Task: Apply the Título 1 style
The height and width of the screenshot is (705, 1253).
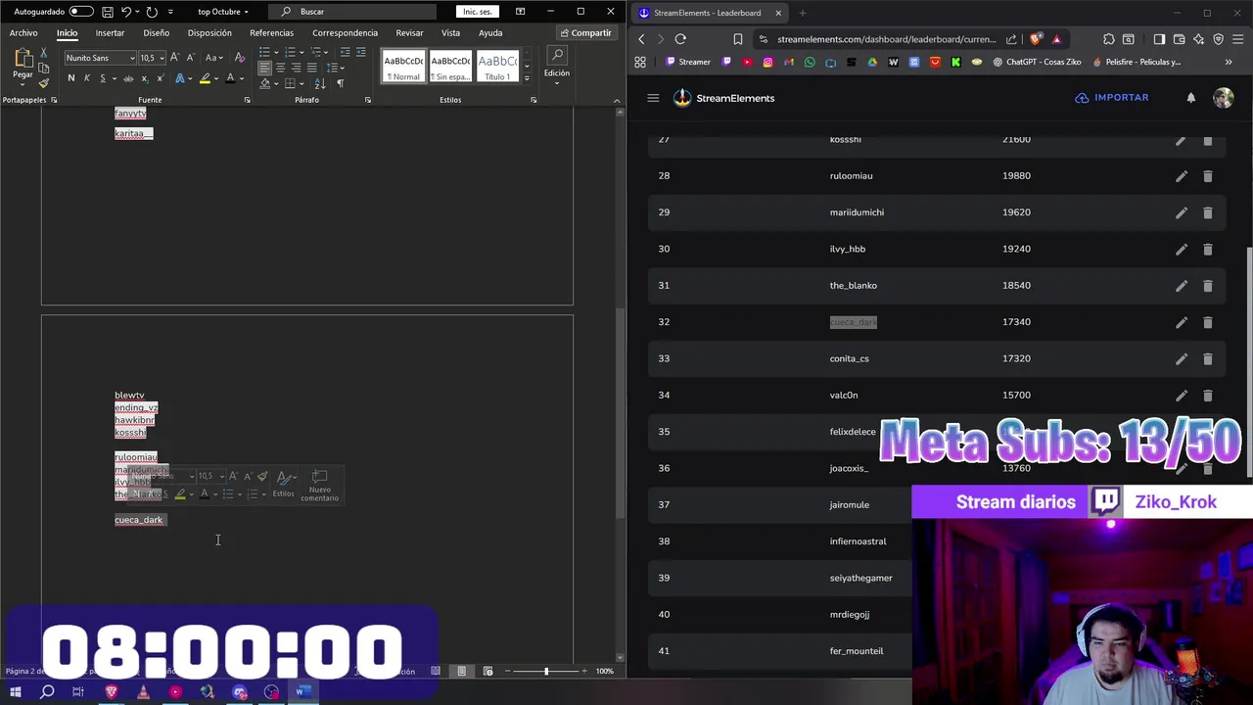Action: pos(497,66)
